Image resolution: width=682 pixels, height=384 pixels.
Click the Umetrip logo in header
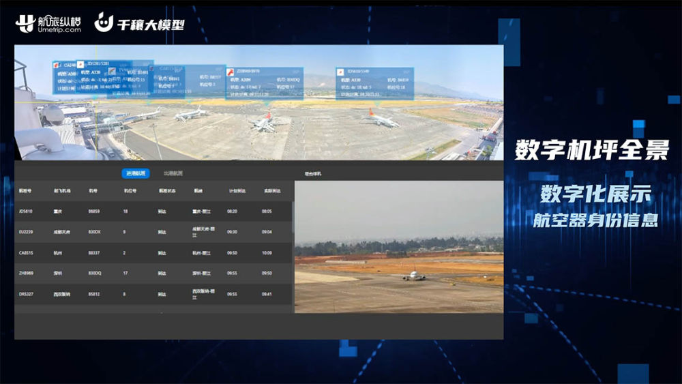[48, 24]
